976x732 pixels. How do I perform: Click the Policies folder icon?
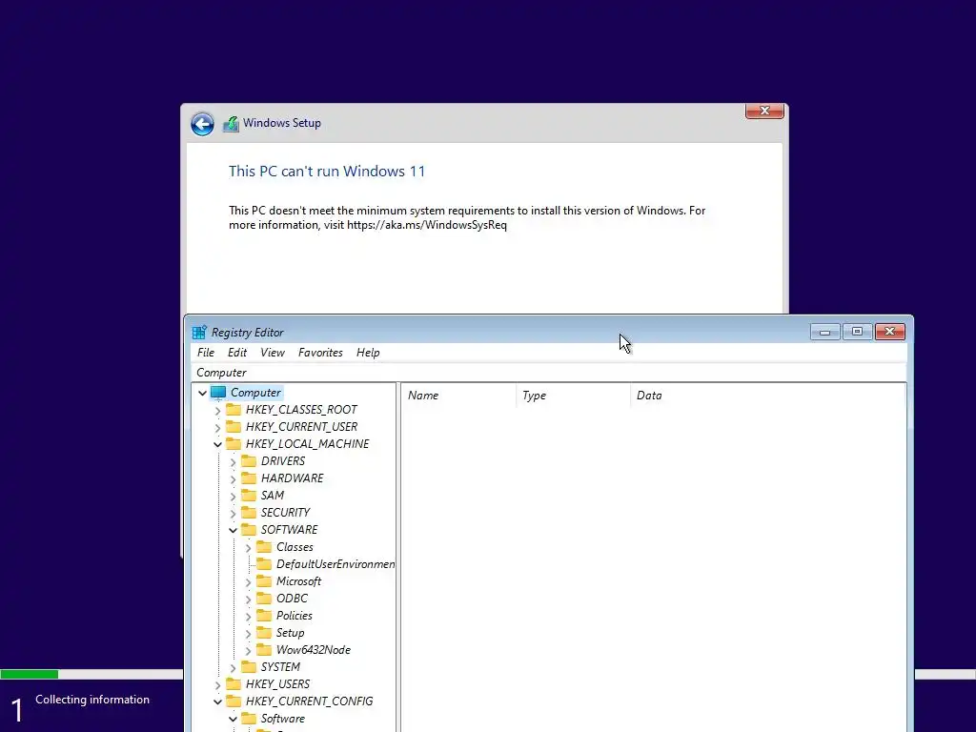point(264,616)
